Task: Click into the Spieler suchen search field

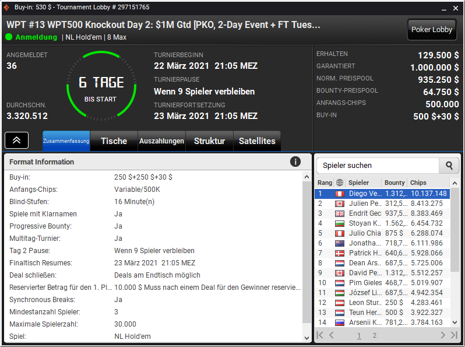Action: pos(378,166)
